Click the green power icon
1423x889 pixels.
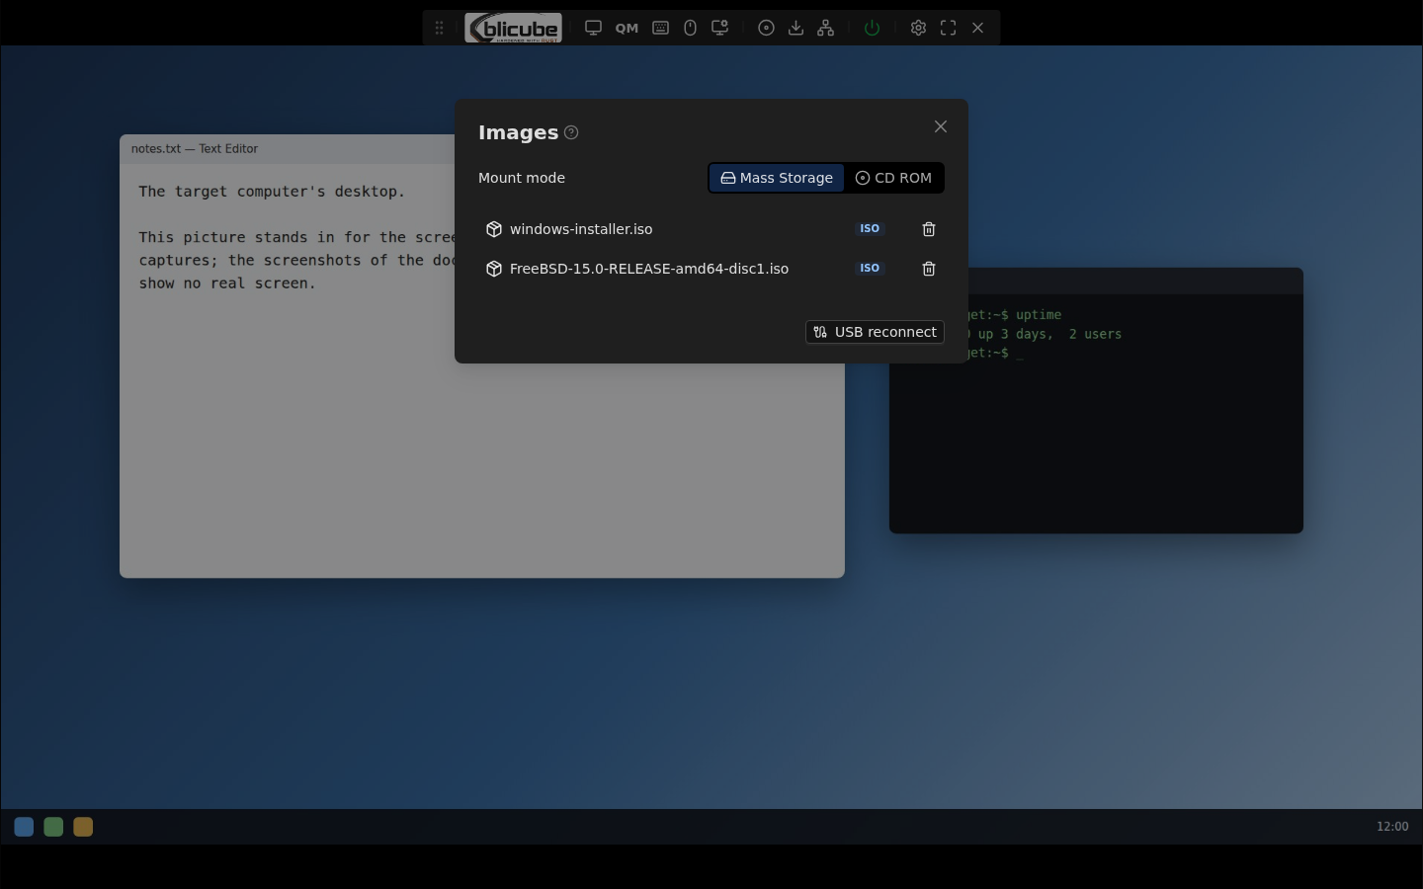872,28
